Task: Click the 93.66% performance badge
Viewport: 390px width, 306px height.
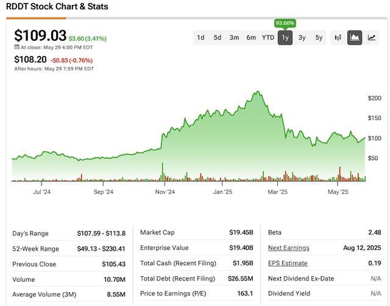Action: pyautogui.click(x=285, y=23)
